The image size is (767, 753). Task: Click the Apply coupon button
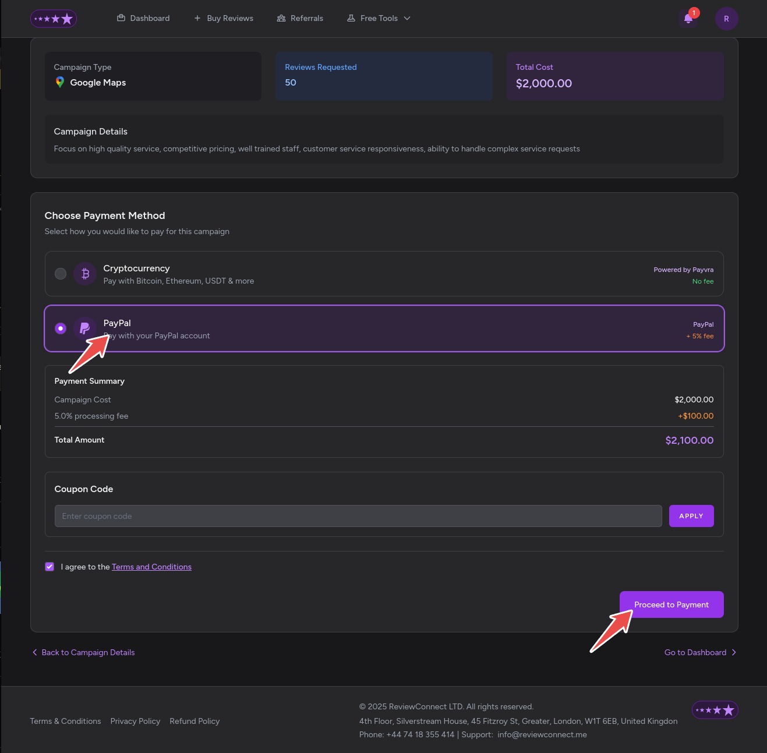tap(691, 516)
